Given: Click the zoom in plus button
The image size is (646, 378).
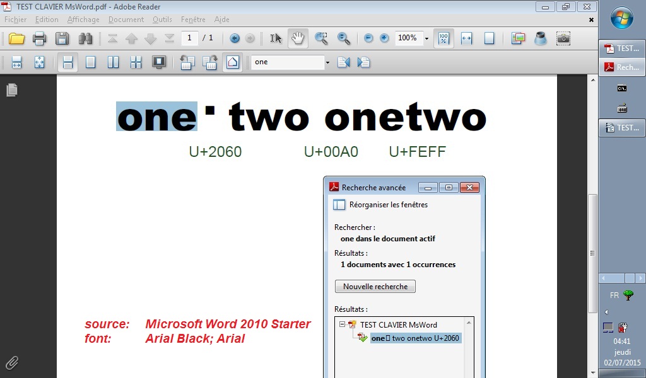Looking at the screenshot, I should click(x=384, y=38).
